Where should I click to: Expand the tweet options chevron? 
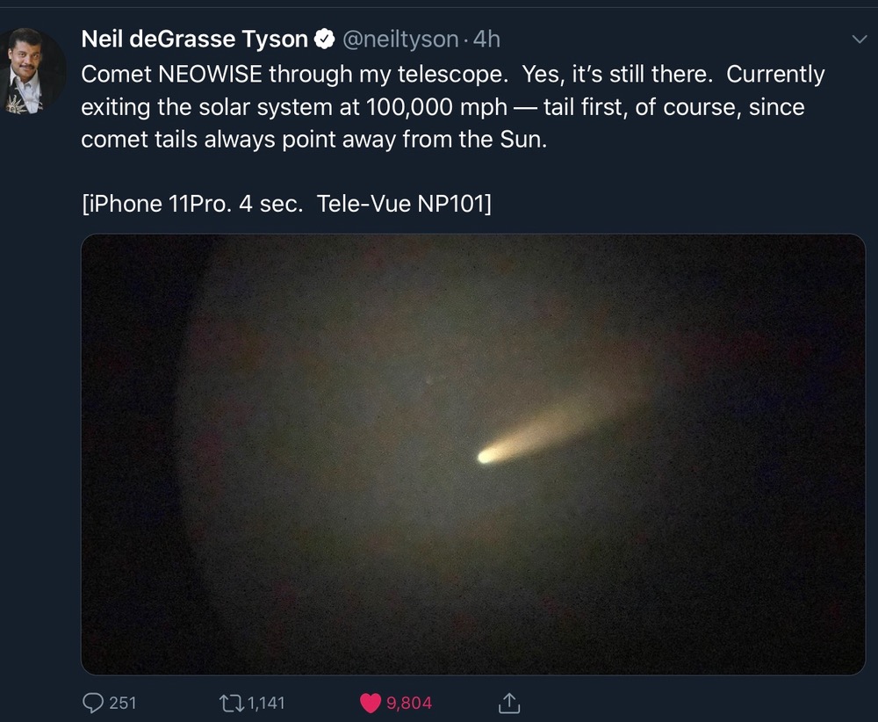point(860,40)
